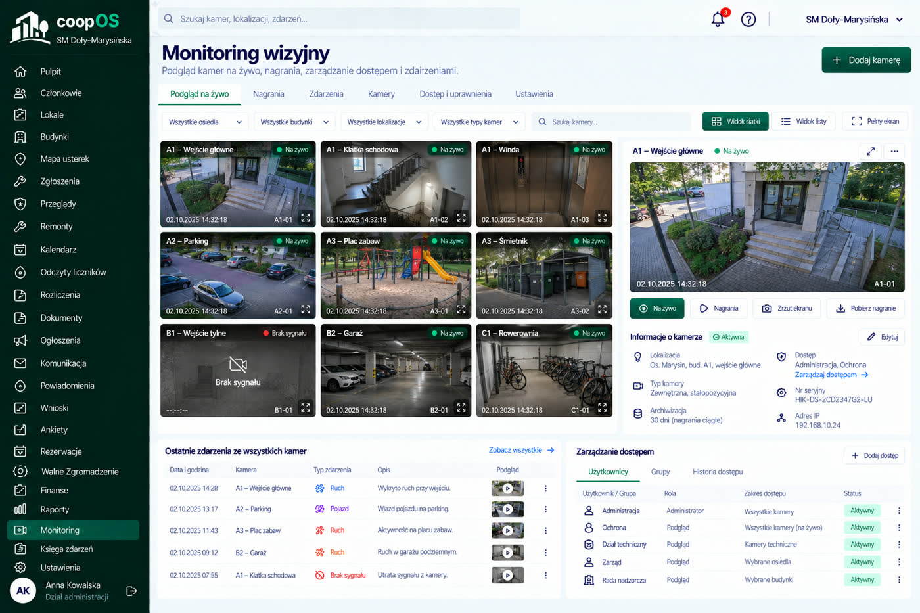Select Na żywo mode under camera preview
The height and width of the screenshot is (613, 920).
[657, 308]
